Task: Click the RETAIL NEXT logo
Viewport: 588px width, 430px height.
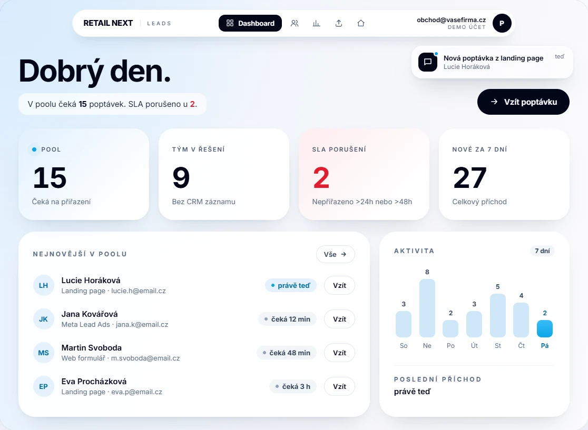Action: [108, 23]
